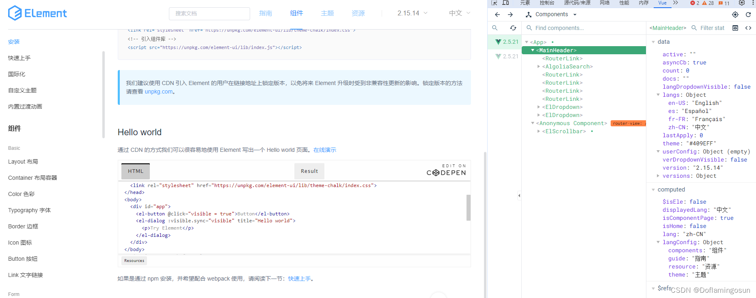Click the theme "#409EFF" value
Screen dimensions: 756x298
(701, 143)
